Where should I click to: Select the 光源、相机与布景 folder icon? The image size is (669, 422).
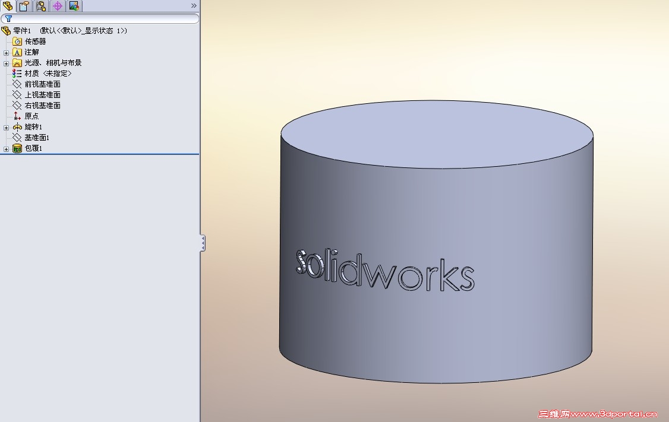tap(17, 63)
